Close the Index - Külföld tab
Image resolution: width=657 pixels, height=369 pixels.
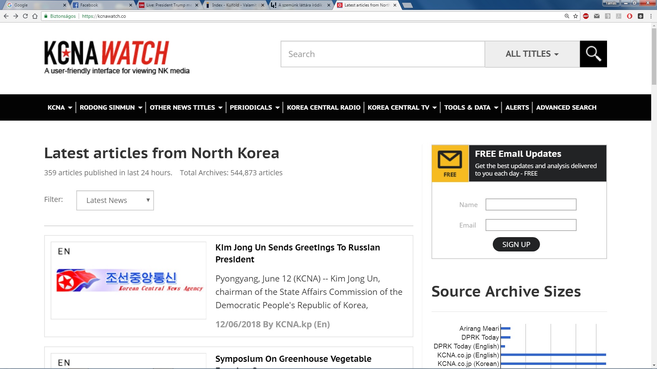click(x=263, y=5)
